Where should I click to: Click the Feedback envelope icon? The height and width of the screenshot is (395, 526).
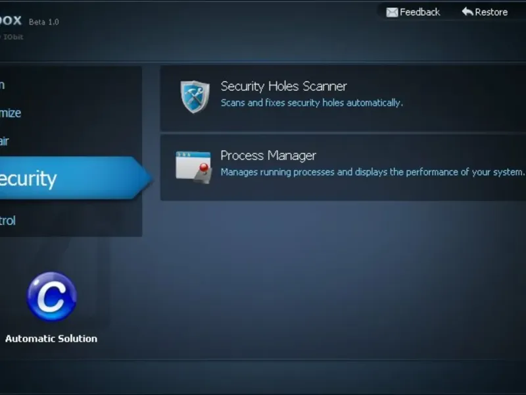tap(392, 13)
